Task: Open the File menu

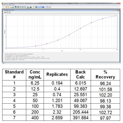Action: tap(3, 5)
